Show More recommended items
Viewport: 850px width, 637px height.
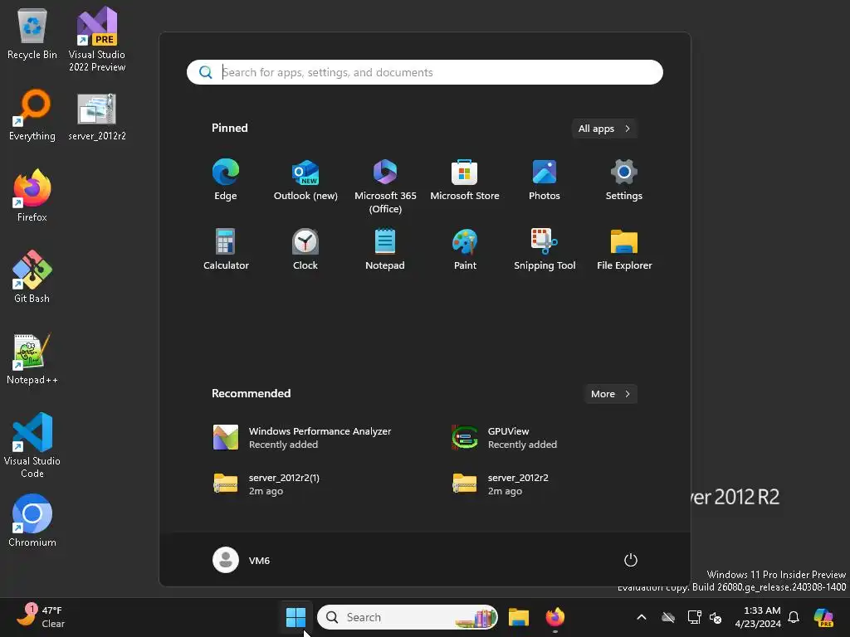610,394
